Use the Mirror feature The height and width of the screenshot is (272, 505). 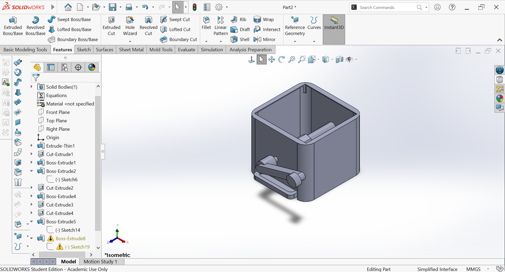(x=264, y=39)
